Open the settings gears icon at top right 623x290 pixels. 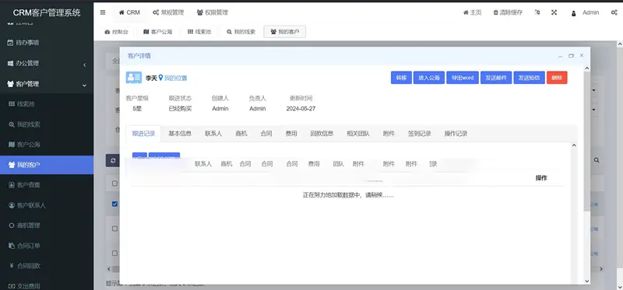tap(614, 12)
